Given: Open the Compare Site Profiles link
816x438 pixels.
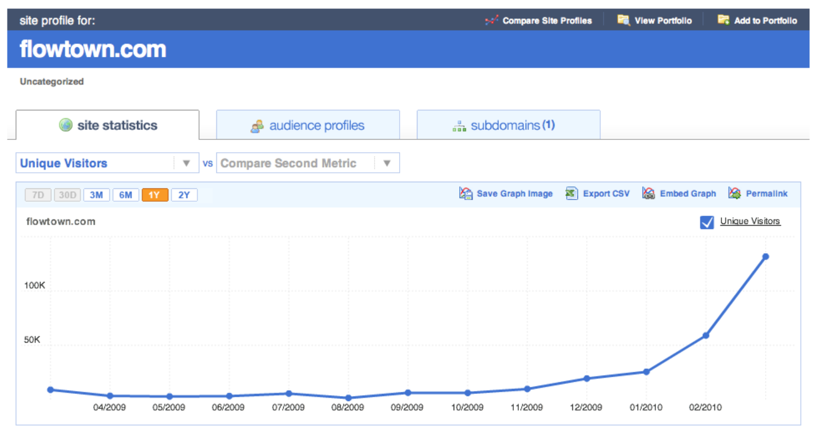Looking at the screenshot, I should [x=547, y=21].
